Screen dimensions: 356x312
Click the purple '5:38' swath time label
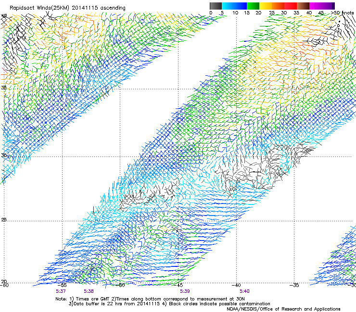click(89, 291)
